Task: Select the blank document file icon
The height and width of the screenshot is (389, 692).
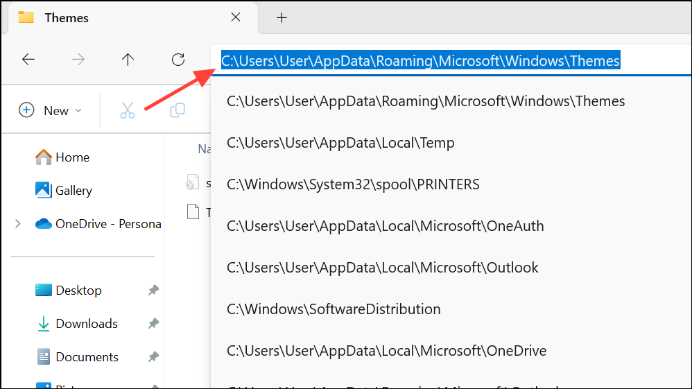Action: (x=193, y=211)
